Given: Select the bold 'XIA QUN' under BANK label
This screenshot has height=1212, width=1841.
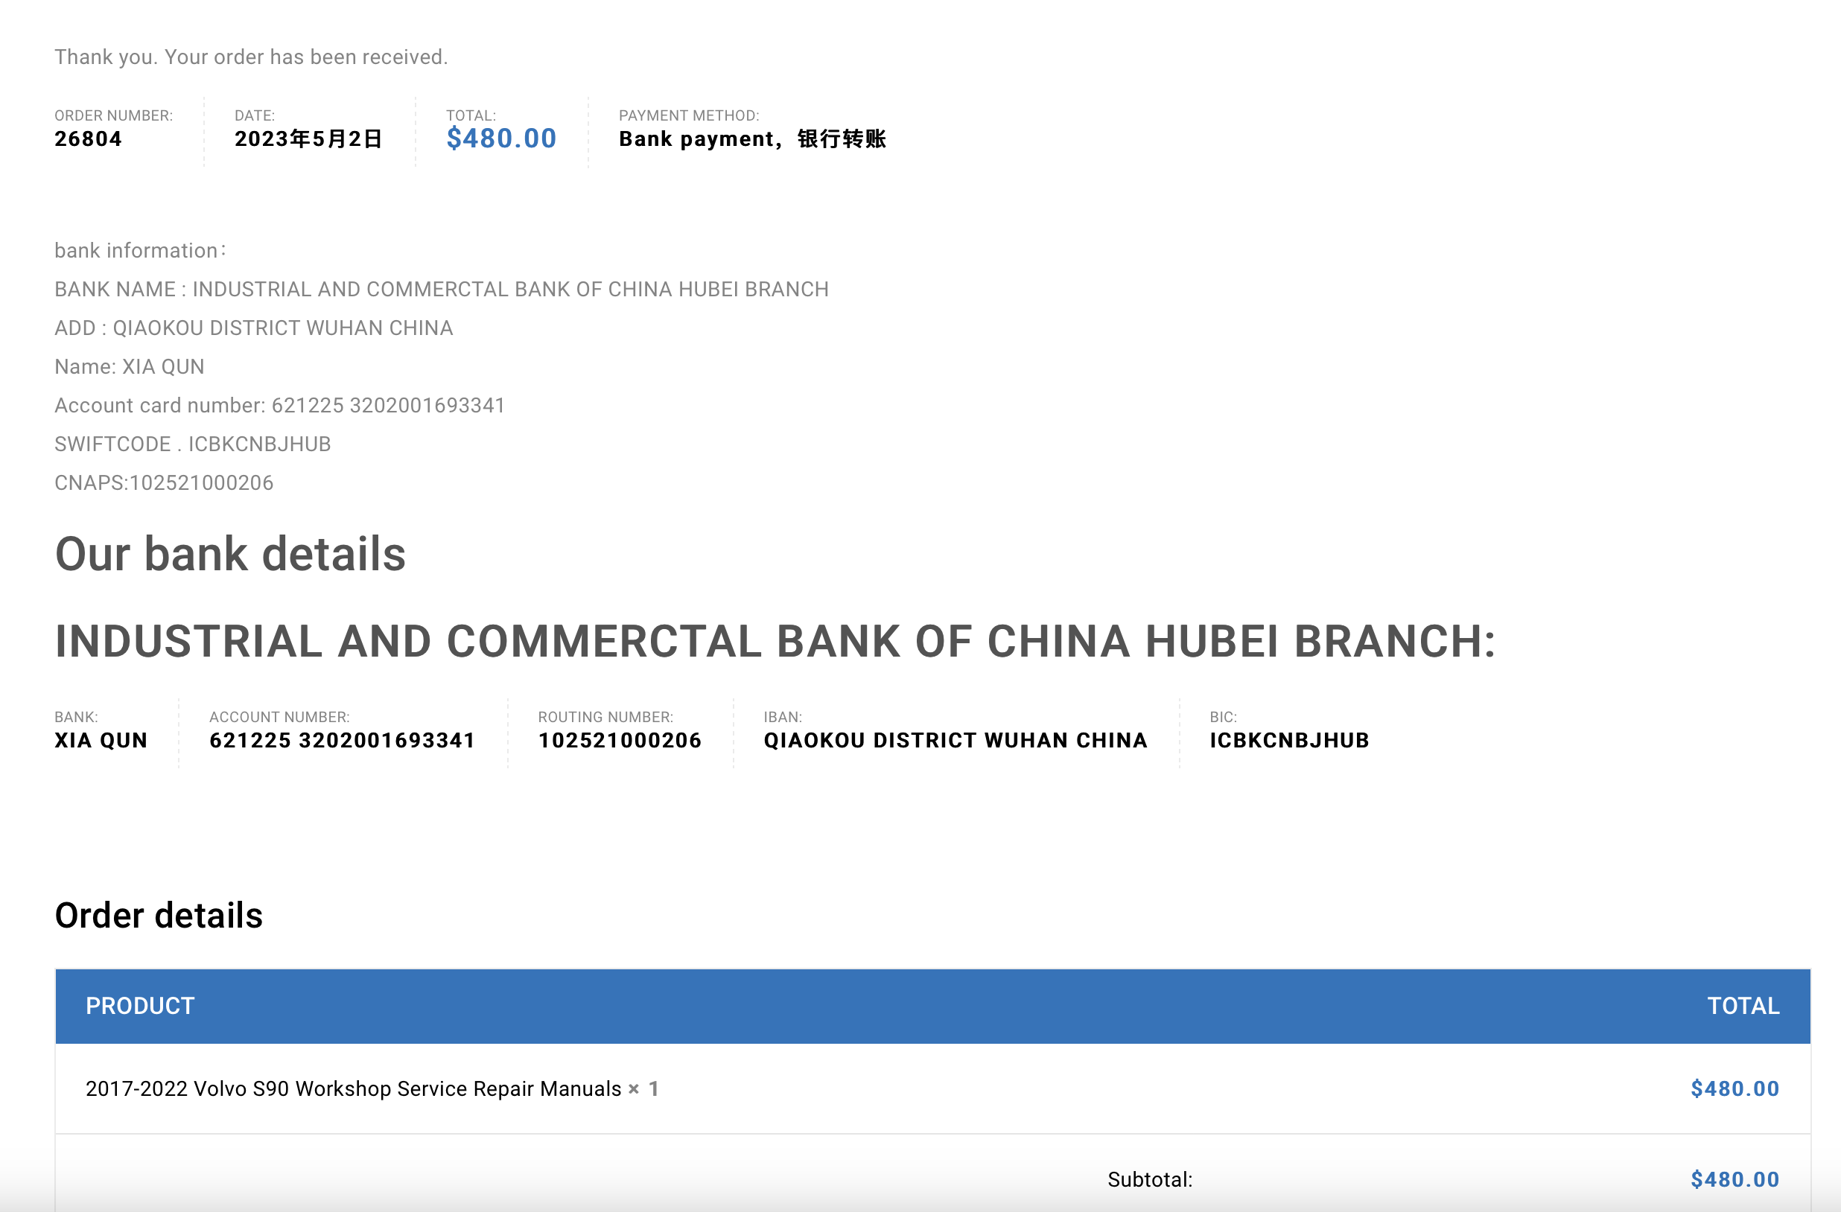Looking at the screenshot, I should [x=101, y=740].
